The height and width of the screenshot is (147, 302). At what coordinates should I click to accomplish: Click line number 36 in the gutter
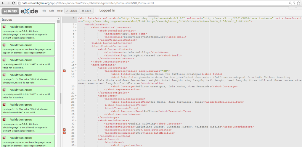tap(73, 136)
